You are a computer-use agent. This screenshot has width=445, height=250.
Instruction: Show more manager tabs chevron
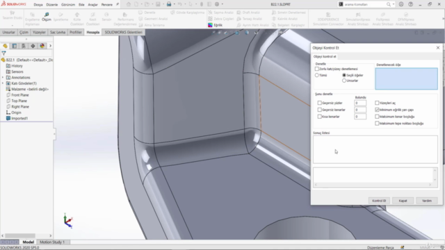50,46
